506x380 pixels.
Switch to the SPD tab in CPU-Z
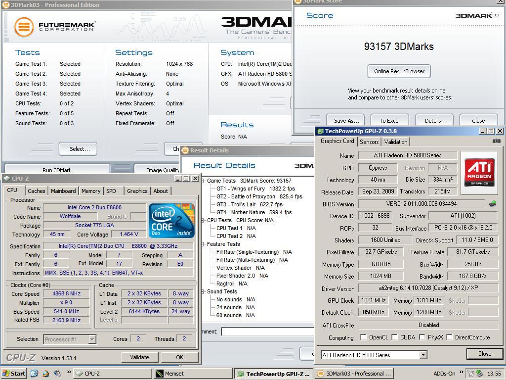pos(111,191)
